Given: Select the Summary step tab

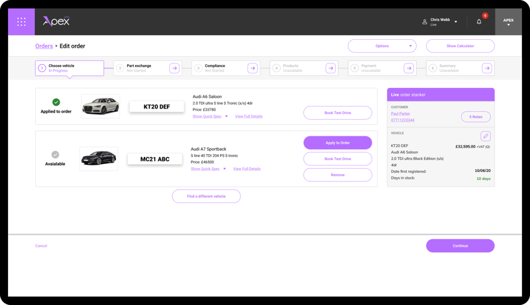Looking at the screenshot, I should 460,68.
